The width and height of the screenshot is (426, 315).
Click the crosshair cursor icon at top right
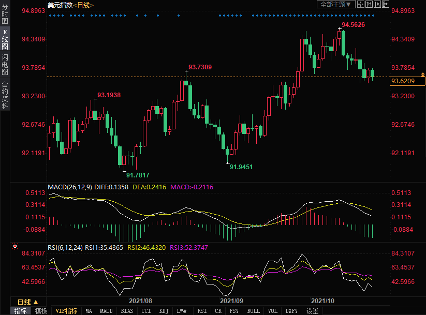(x=361, y=4)
